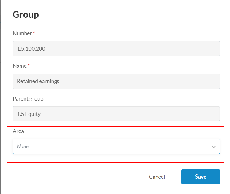The height and width of the screenshot is (194, 230).
Task: Click the Save button
Action: pyautogui.click(x=201, y=177)
